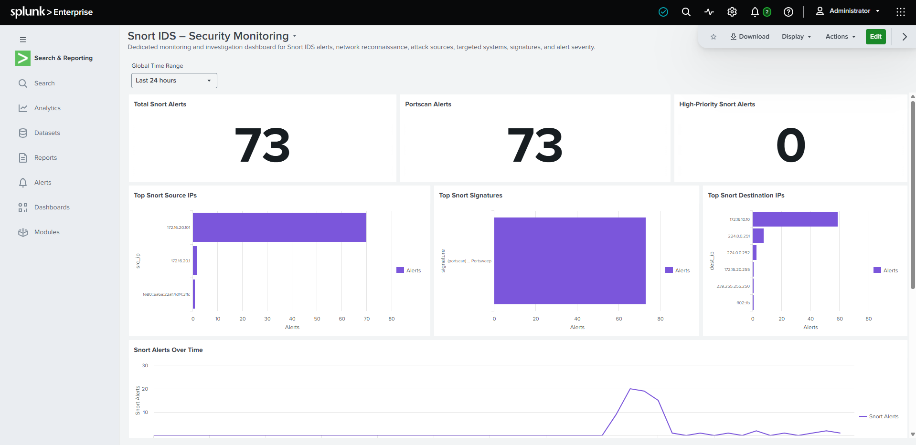Open the dashboard title dropdown caret
The height and width of the screenshot is (445, 916).
[x=295, y=36]
